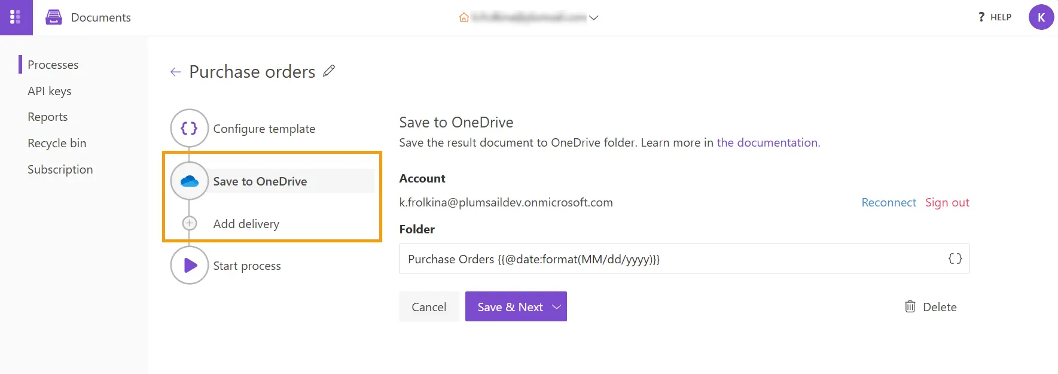Image resolution: width=1058 pixels, height=374 pixels.
Task: Choose Add delivery step label
Action: (x=246, y=224)
